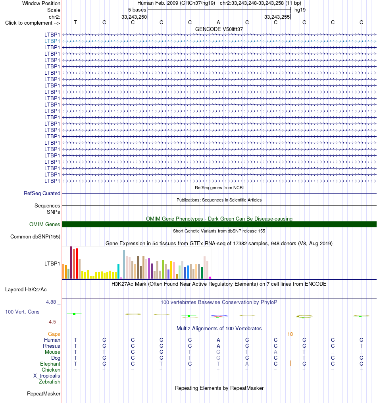Click the 'G' base in the Mouse row

point(218,352)
